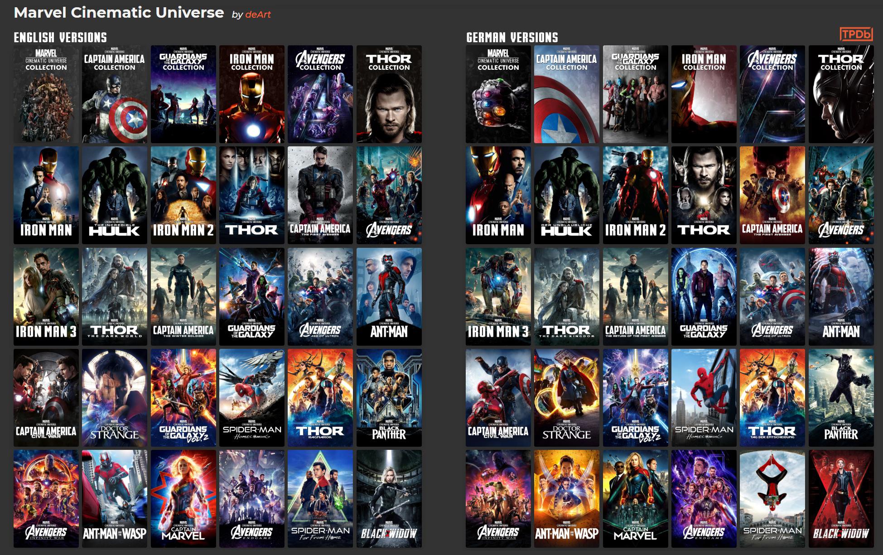This screenshot has height=555, width=883.
Task: Open Thor Ragnarok poster
Action: [x=320, y=398]
